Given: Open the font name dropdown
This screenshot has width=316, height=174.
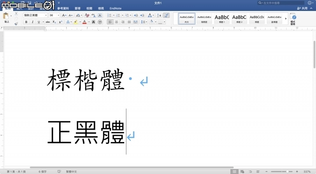Looking at the screenshot, I should pyautogui.click(x=46, y=15).
